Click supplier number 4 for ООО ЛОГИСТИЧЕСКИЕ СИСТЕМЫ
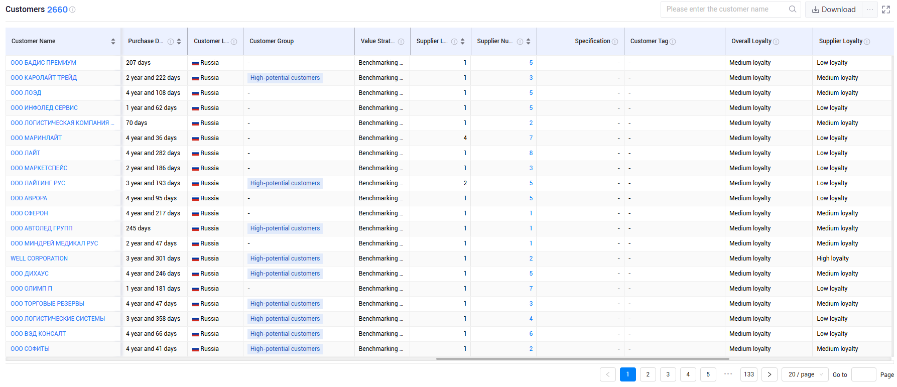This screenshot has height=387, width=897. click(531, 319)
